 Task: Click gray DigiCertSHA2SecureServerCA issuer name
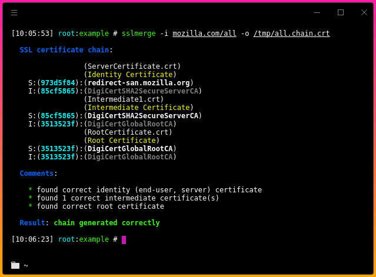click(143, 91)
